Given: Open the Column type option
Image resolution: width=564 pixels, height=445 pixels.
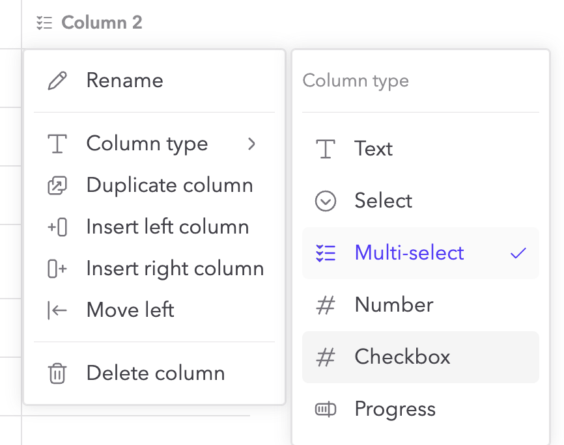Looking at the screenshot, I should [x=147, y=144].
